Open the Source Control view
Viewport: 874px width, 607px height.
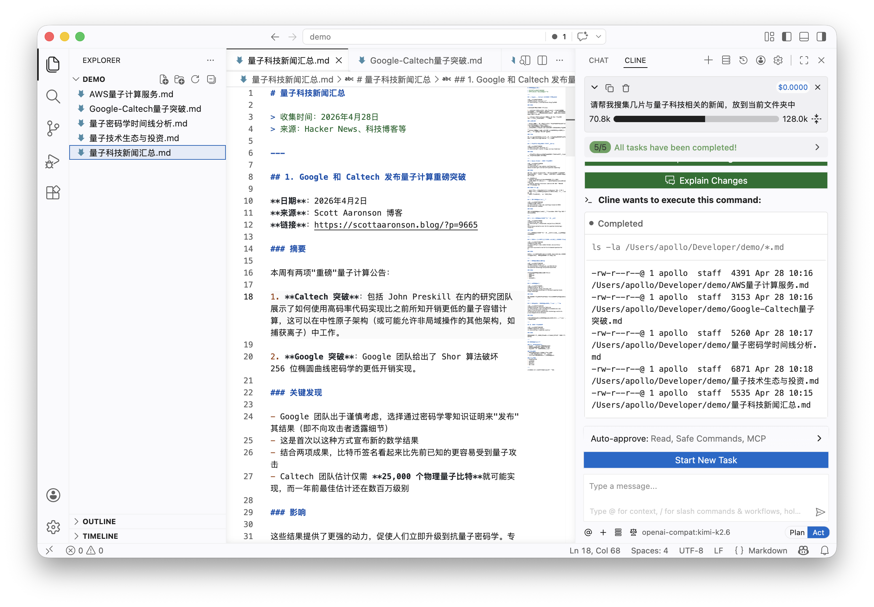[53, 128]
